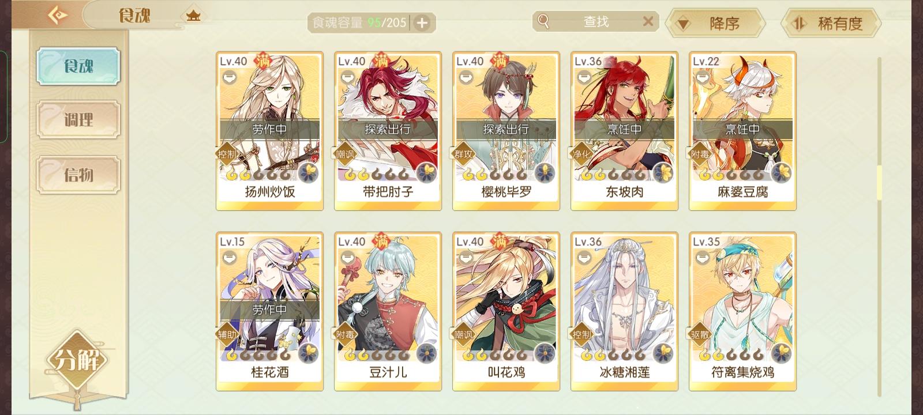Click the 查找 search field
Screen dimensions: 923x415
(596, 21)
